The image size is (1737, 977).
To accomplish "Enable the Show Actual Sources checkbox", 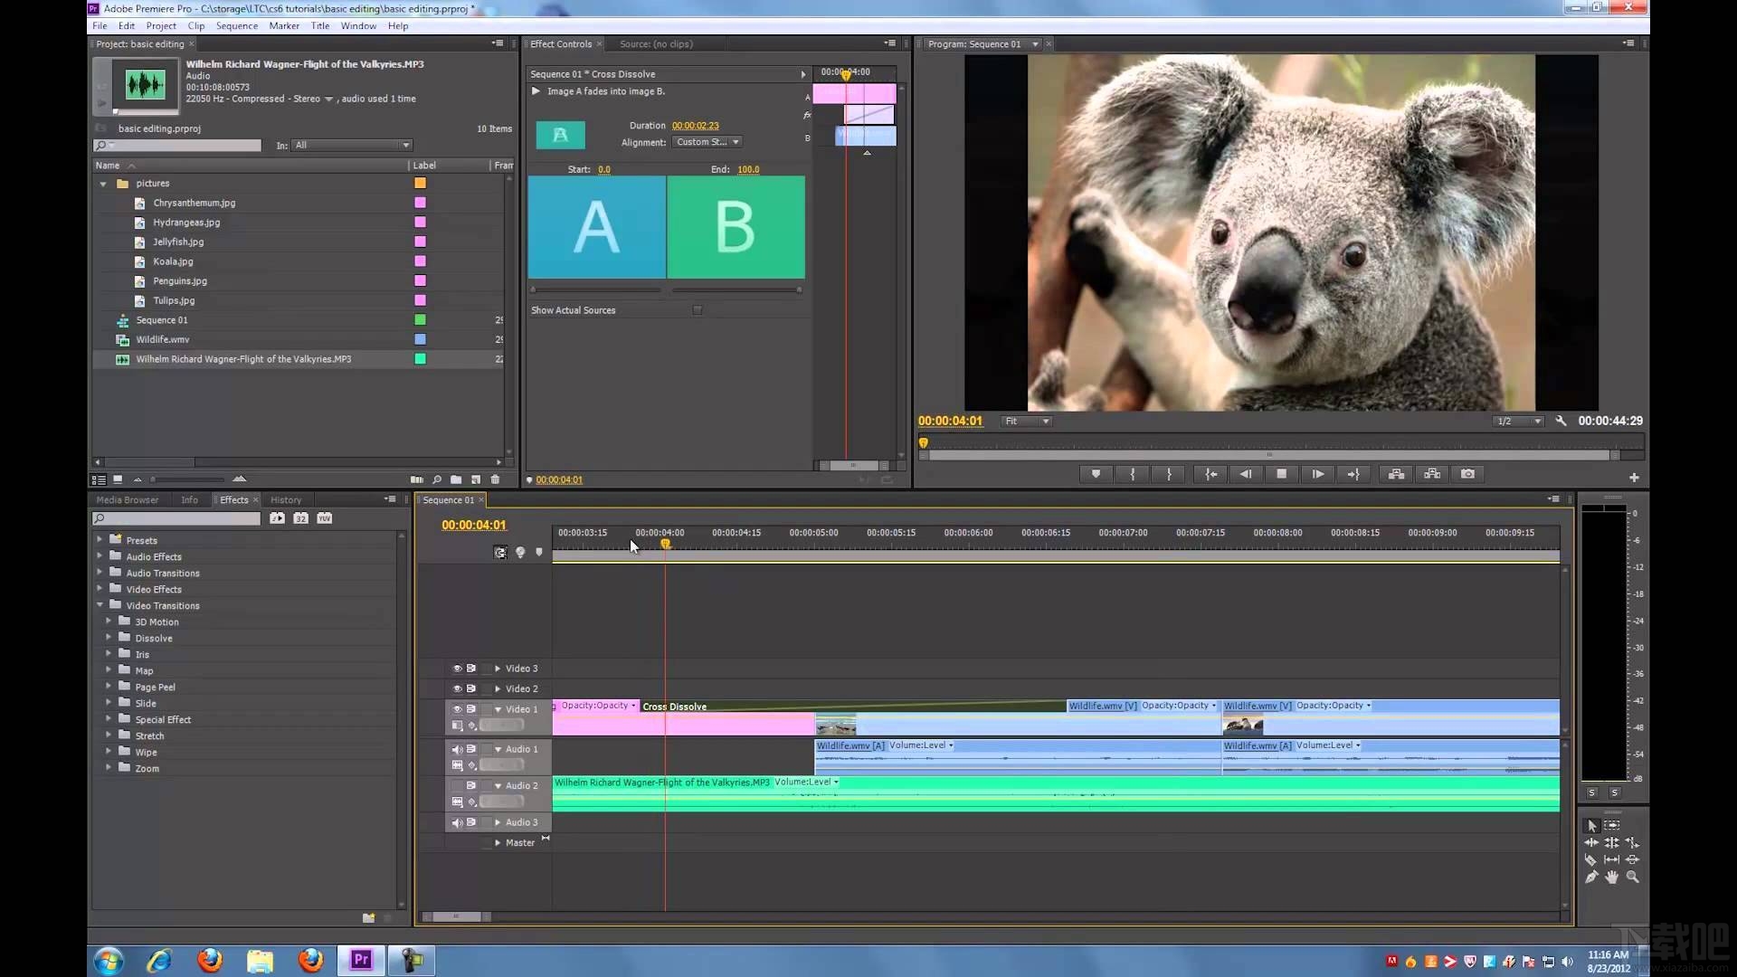I will point(698,309).
